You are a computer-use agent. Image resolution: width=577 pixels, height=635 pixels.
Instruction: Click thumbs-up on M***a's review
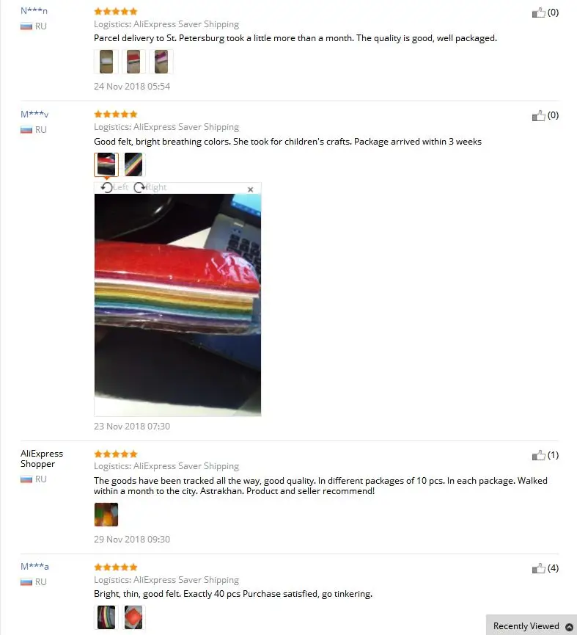point(539,569)
